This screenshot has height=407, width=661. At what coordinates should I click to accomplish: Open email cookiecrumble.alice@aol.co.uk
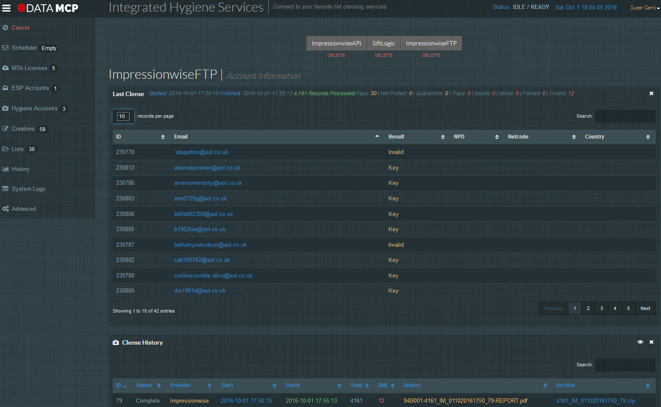(x=213, y=276)
